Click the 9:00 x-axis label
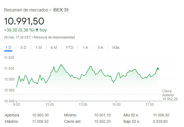Viewport: 184px width, 127px height. click(17, 104)
